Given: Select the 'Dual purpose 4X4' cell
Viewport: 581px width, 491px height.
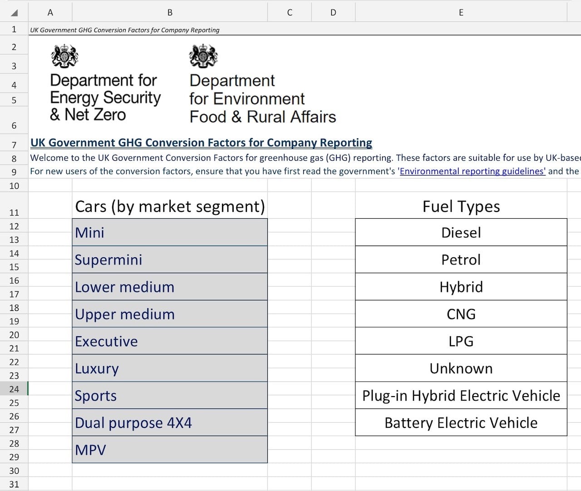Looking at the screenshot, I should (x=170, y=422).
